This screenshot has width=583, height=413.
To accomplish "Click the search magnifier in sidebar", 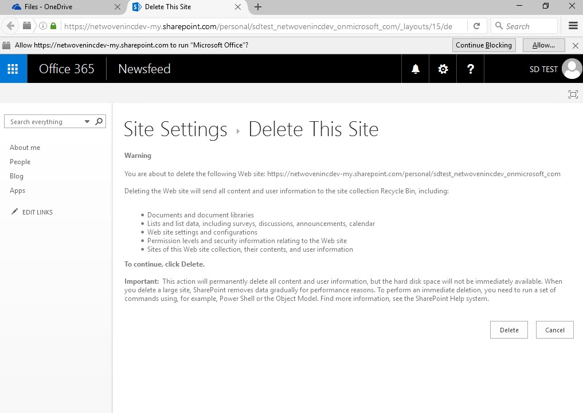I will click(x=99, y=121).
